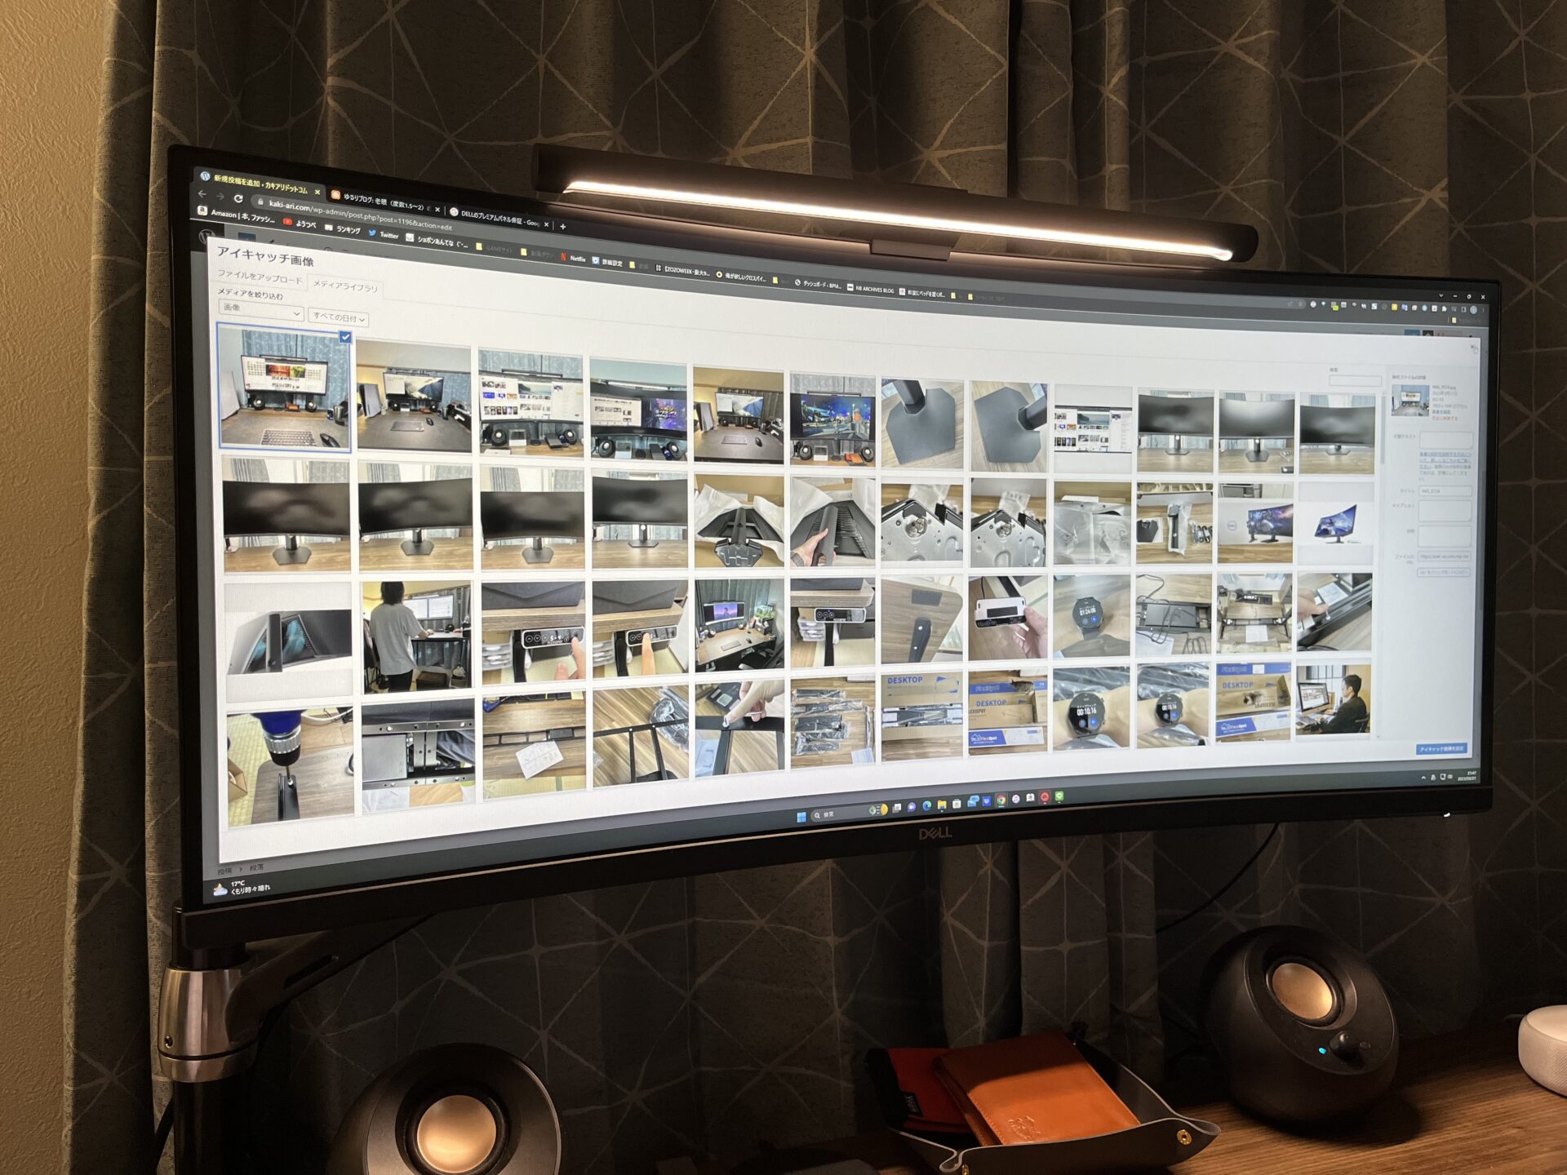Open File Explorer from the taskbar
This screenshot has height=1175, width=1567.
coord(942,805)
